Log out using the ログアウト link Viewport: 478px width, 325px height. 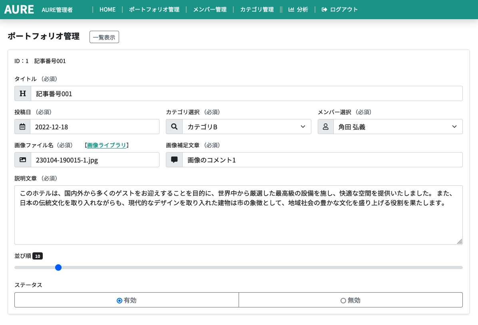click(340, 10)
